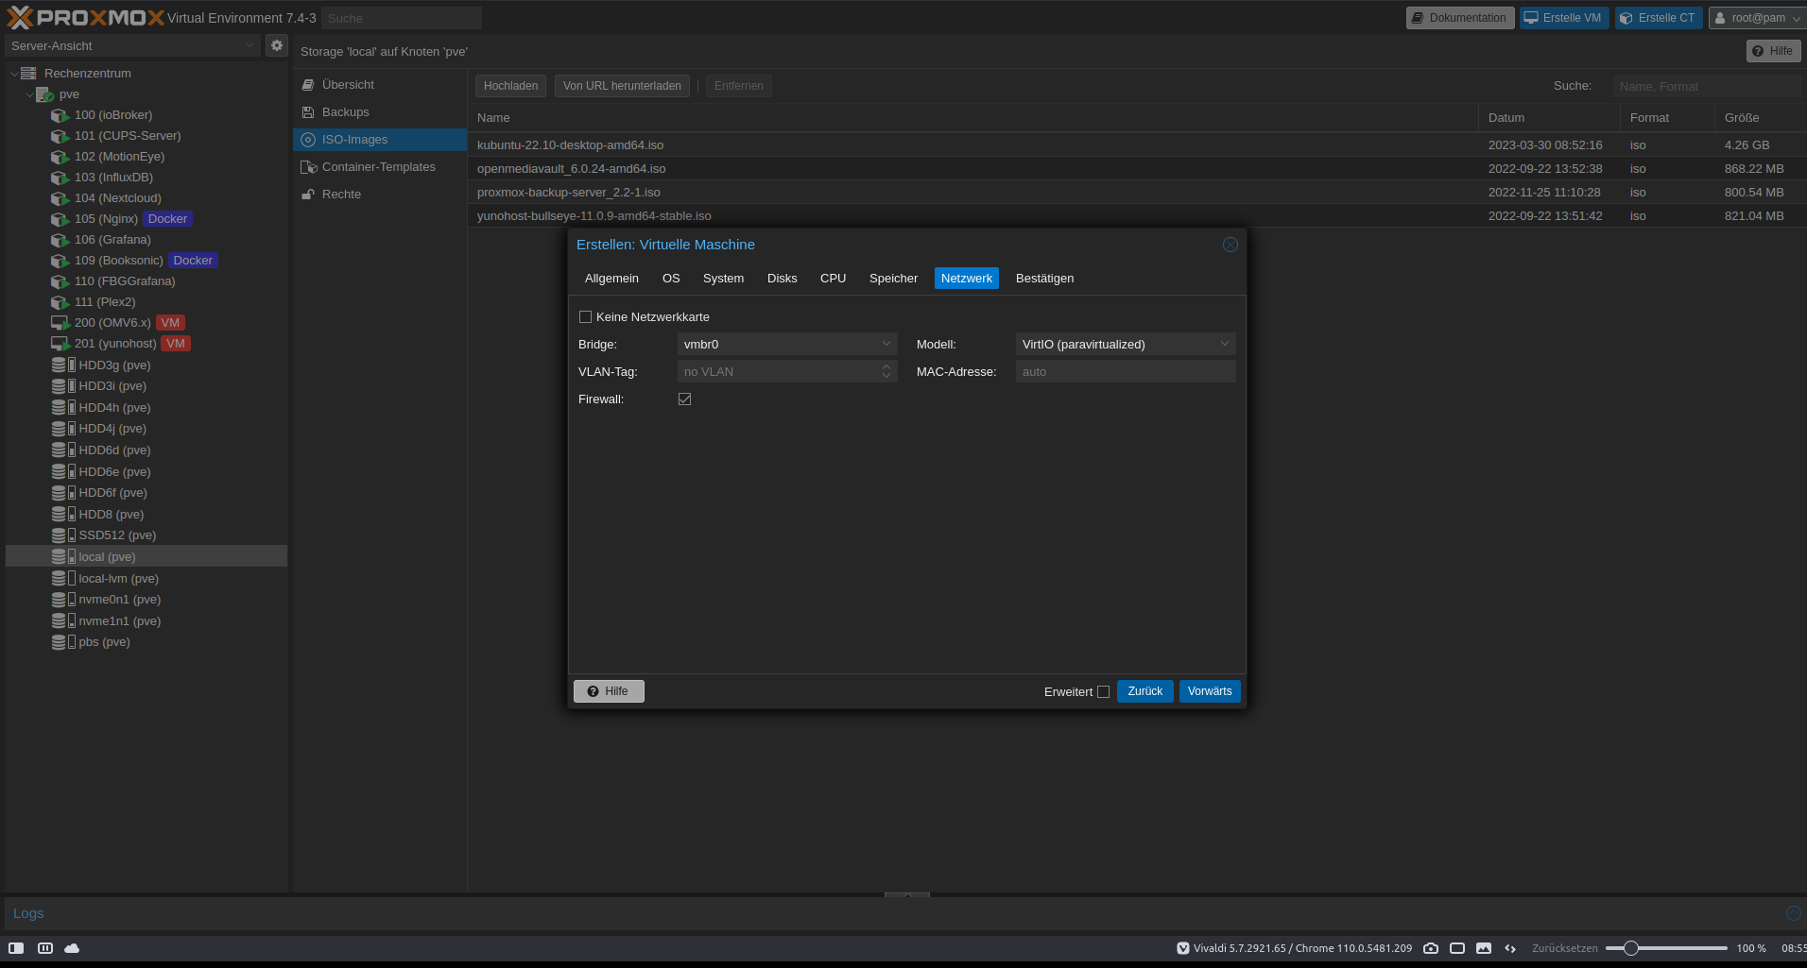Click storage icon of pbs (pve)
Image resolution: width=1807 pixels, height=968 pixels.
point(63,642)
